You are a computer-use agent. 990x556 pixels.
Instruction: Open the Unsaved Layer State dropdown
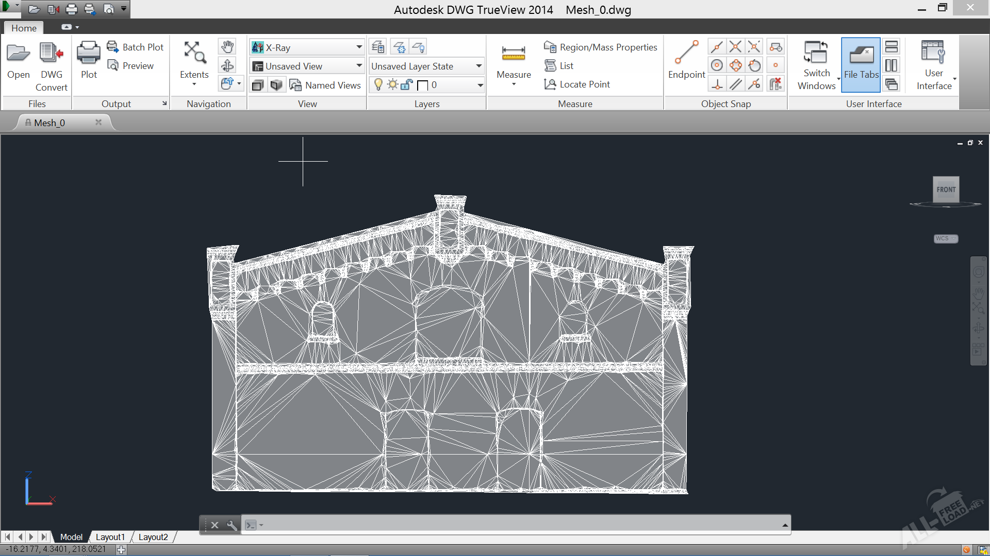478,66
